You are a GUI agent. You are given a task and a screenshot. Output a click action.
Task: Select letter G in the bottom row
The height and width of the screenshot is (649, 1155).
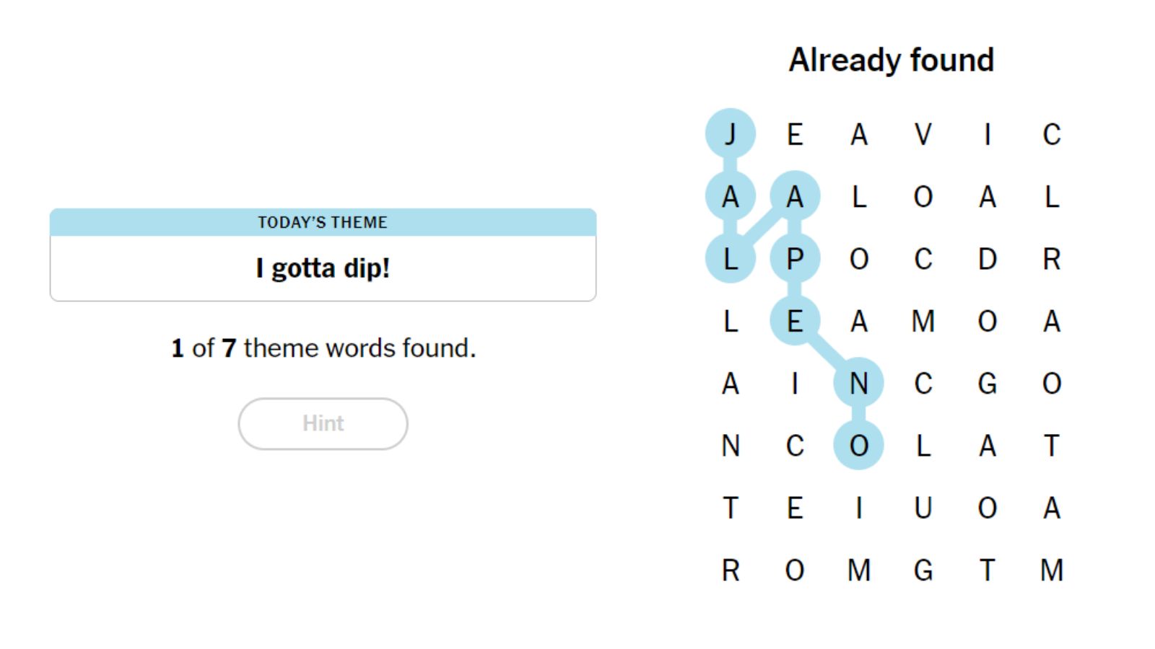coord(923,570)
